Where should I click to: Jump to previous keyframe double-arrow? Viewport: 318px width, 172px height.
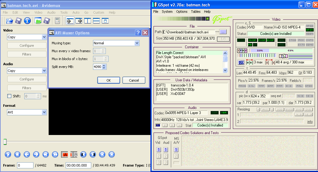coord(46,155)
